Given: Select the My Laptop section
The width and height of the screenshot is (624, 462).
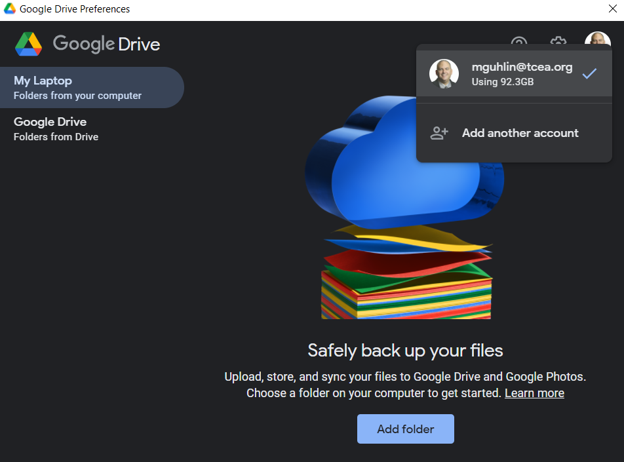Looking at the screenshot, I should click(x=92, y=88).
